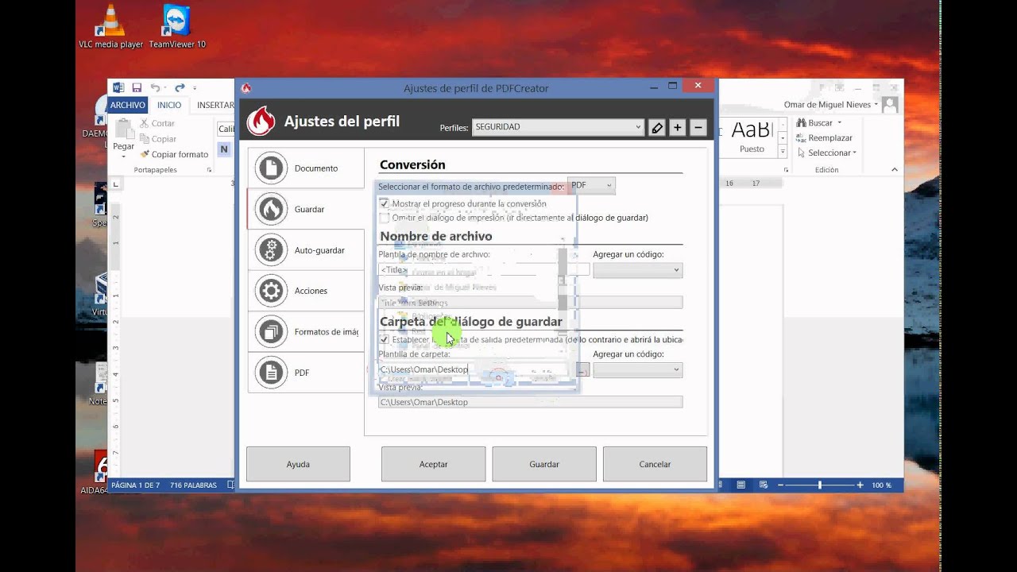Click the Cancelar button

(655, 464)
